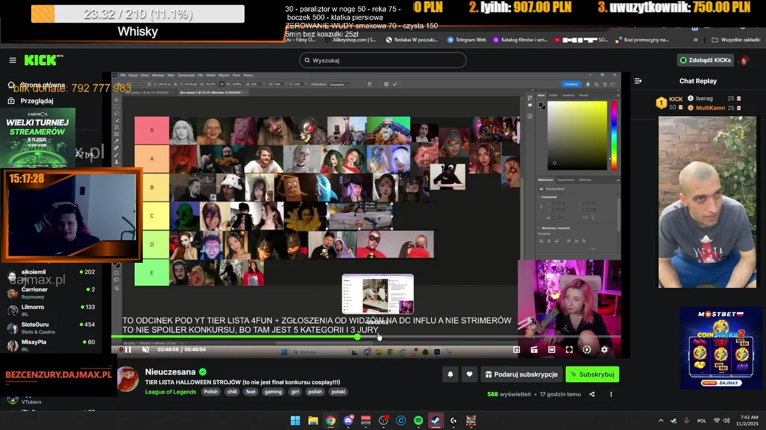The width and height of the screenshot is (766, 430).
Task: Click the Zdobądź KICKs button
Action: pos(705,60)
